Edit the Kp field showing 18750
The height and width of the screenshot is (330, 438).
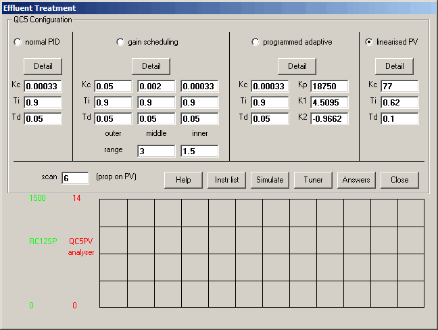[x=329, y=87]
